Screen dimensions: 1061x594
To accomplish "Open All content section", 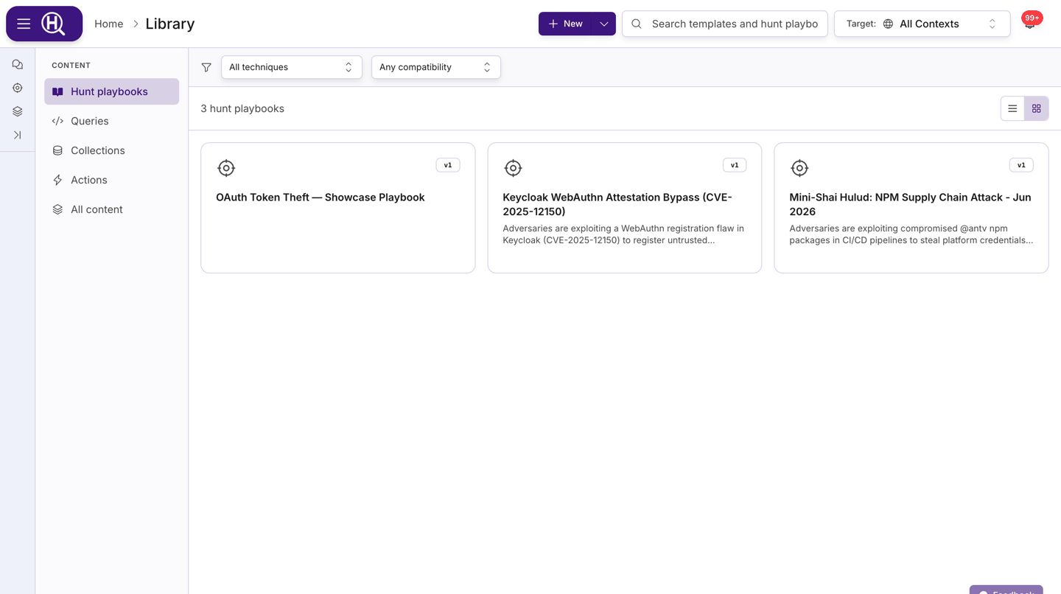I will pyautogui.click(x=112, y=209).
